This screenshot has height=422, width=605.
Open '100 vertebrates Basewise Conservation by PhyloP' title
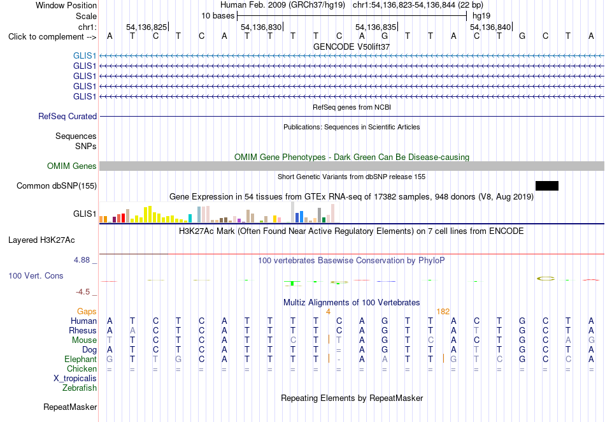pyautogui.click(x=352, y=261)
